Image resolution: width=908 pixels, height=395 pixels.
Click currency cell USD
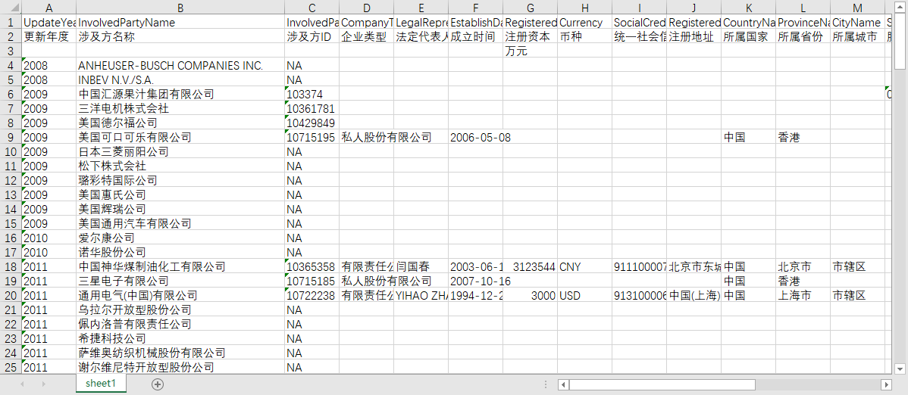point(584,296)
